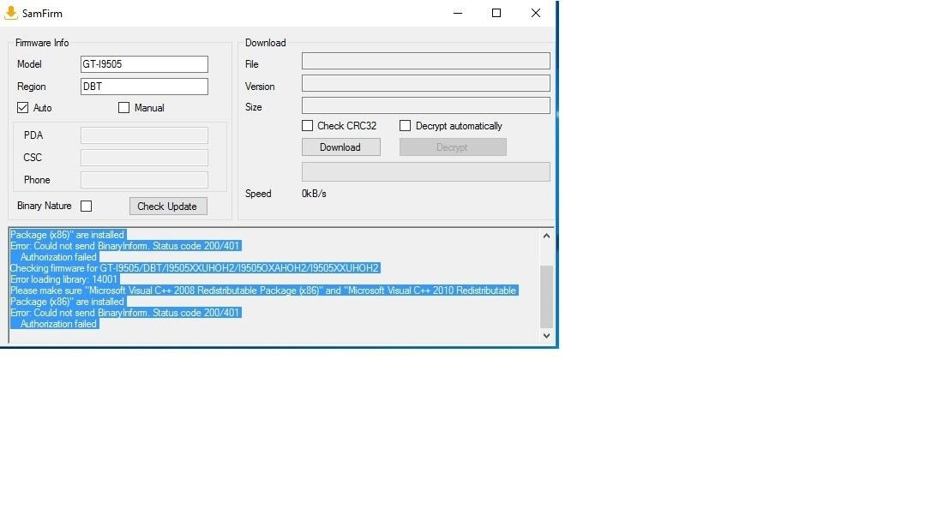This screenshot has width=938, height=527.
Task: Click the Version field
Action: 426,83
